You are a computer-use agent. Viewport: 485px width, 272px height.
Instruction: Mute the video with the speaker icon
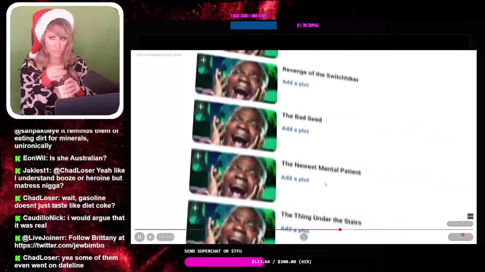(150, 237)
